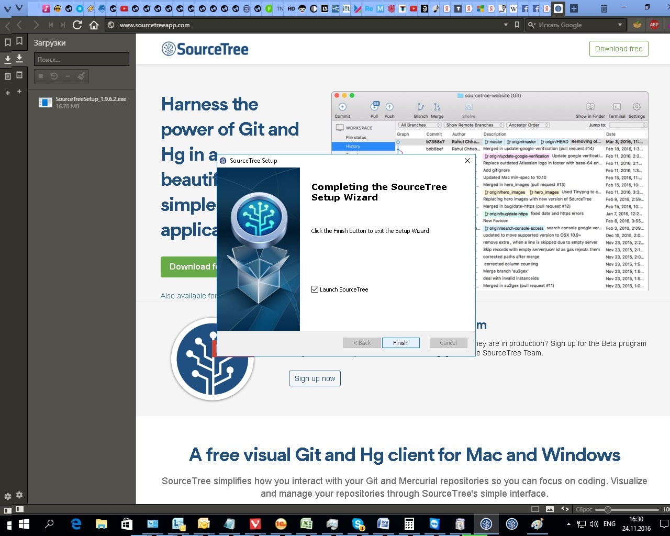Click the rewind history button

pos(51,25)
